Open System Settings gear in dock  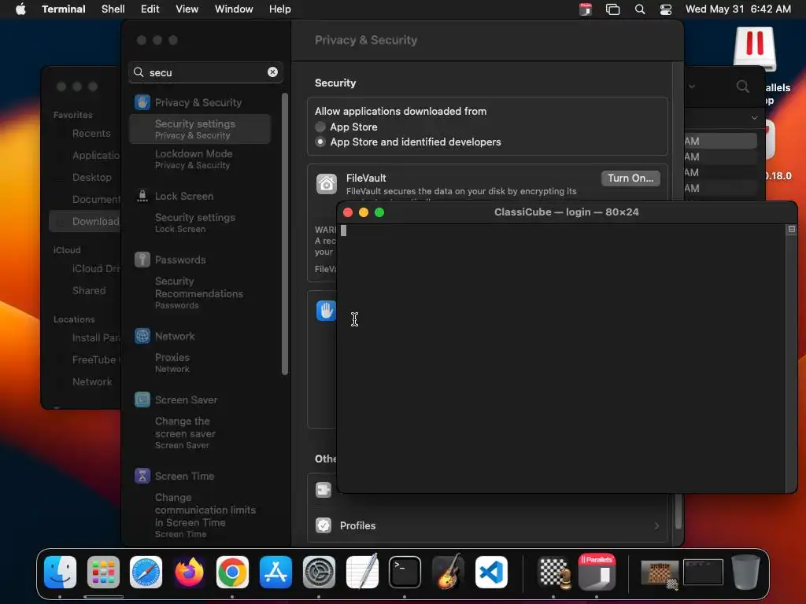pyautogui.click(x=319, y=572)
